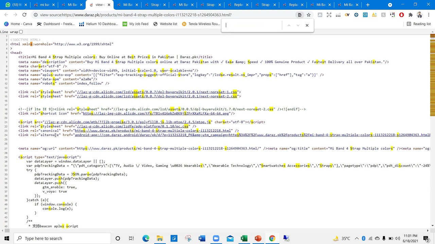Open the yellow A± extension icon
435x244 pixels.
(374, 15)
